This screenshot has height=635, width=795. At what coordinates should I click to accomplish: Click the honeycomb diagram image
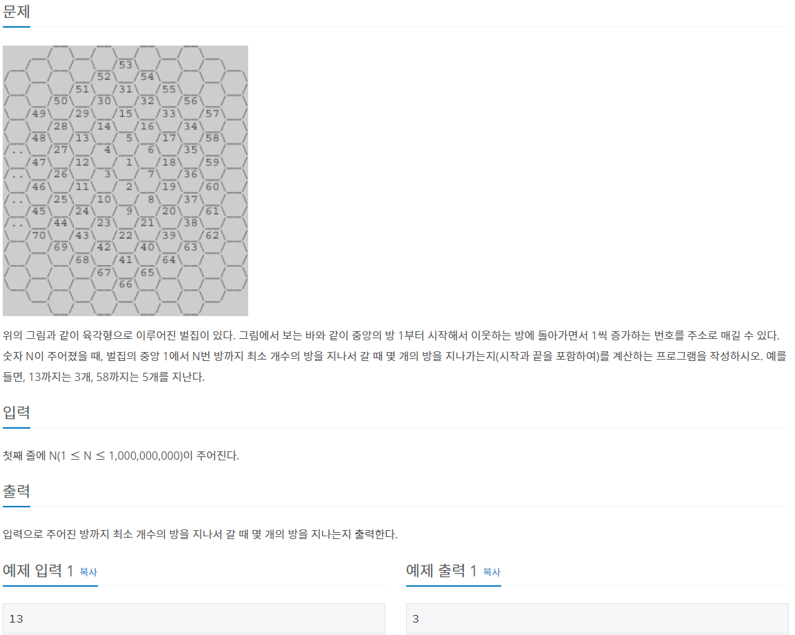pos(125,181)
